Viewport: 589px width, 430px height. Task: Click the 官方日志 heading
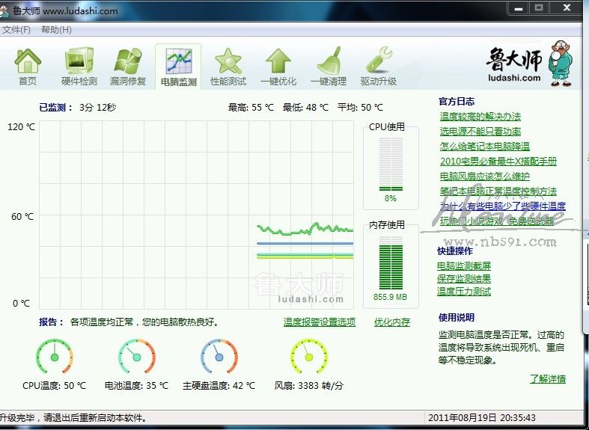pyautogui.click(x=456, y=101)
